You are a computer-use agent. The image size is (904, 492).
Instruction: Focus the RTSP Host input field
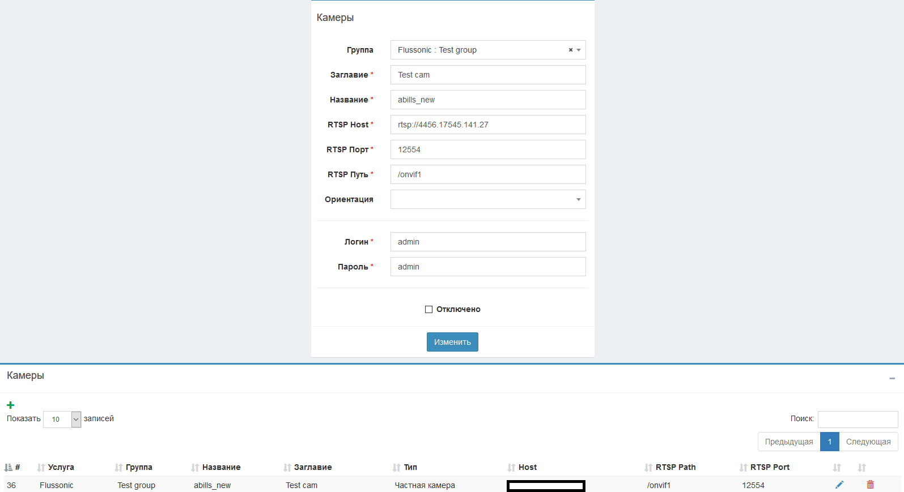[487, 125]
